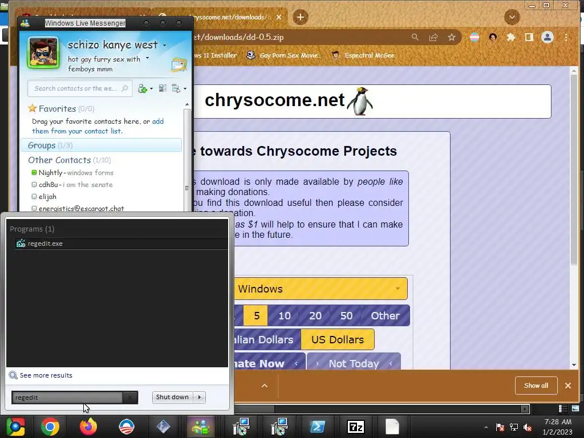This screenshot has height=438, width=584.
Task: Click Messenger show menu icon
Action: [176, 88]
